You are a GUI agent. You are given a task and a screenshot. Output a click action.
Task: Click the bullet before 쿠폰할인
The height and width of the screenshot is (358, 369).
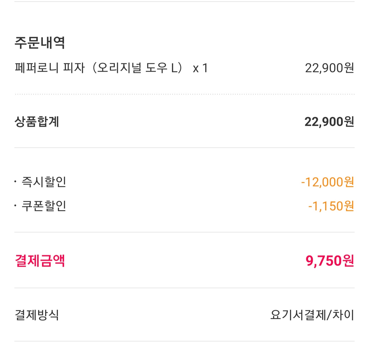(16, 206)
